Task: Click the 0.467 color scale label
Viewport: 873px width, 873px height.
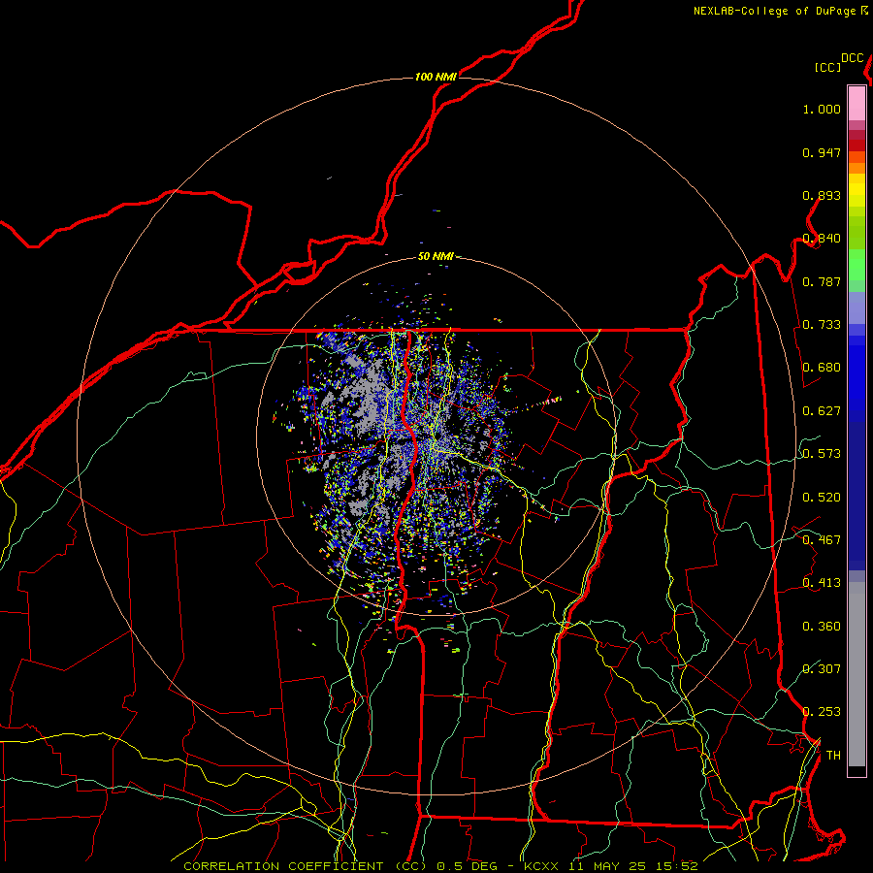Action: 822,540
